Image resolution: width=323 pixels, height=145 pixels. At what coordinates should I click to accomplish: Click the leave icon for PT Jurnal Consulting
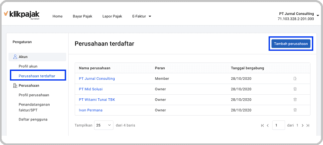point(295,79)
